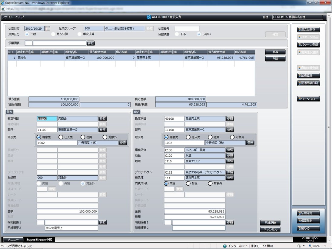
Task: Click the 伝票日付 field showing 2010/10/29
Action: [x=34, y=28]
